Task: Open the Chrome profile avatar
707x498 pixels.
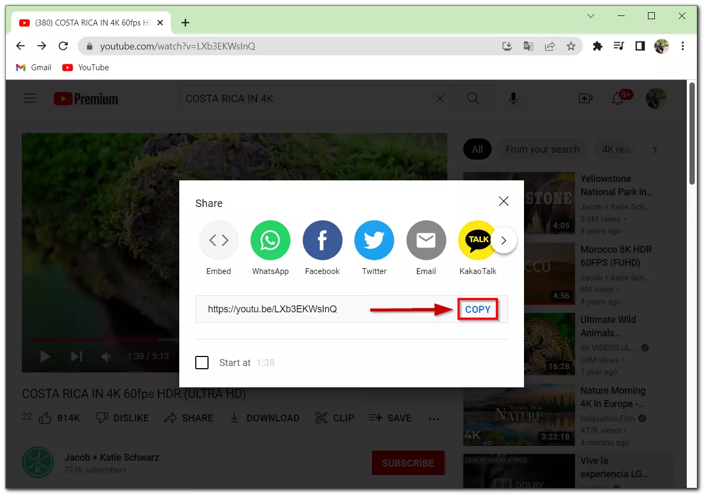Action: 662,46
